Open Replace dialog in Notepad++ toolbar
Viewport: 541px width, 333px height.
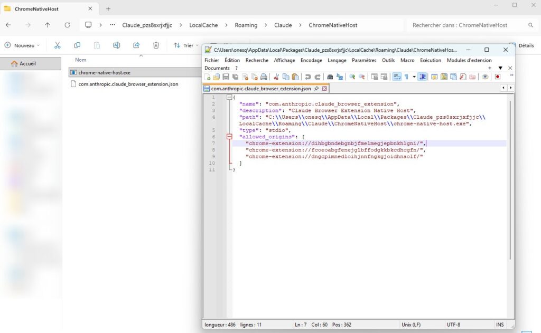(x=340, y=77)
